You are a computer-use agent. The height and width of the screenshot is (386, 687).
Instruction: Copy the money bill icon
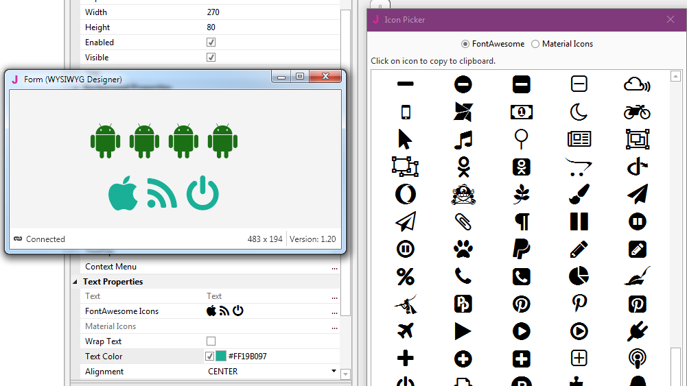(x=522, y=112)
